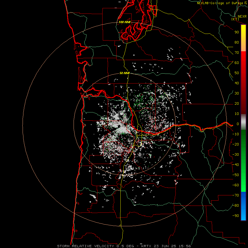Click the [KT] units label
Viewport: 248px width, 248px height.
(x=235, y=19)
